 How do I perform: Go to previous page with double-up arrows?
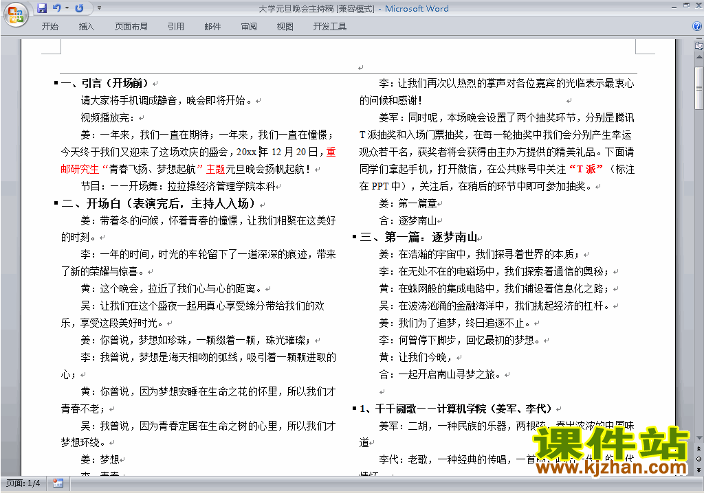tap(699, 448)
